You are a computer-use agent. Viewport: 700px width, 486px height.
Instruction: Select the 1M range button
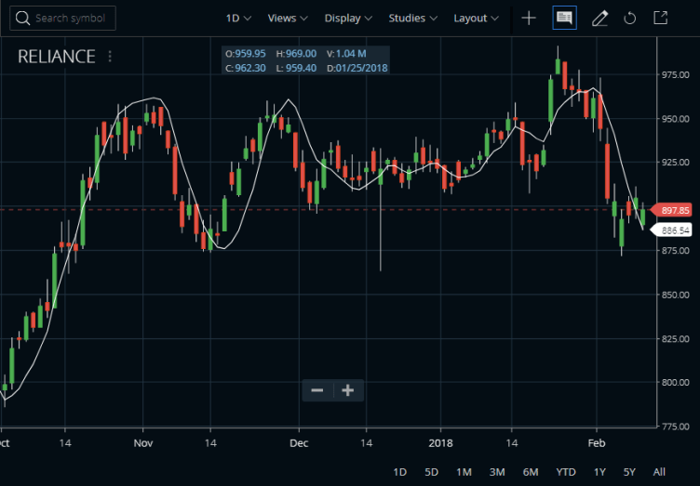(x=464, y=472)
